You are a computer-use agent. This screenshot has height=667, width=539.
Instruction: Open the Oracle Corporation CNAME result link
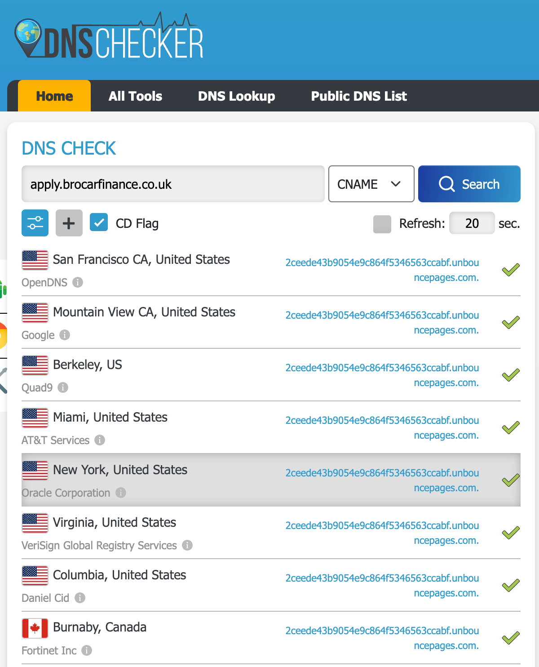382,480
